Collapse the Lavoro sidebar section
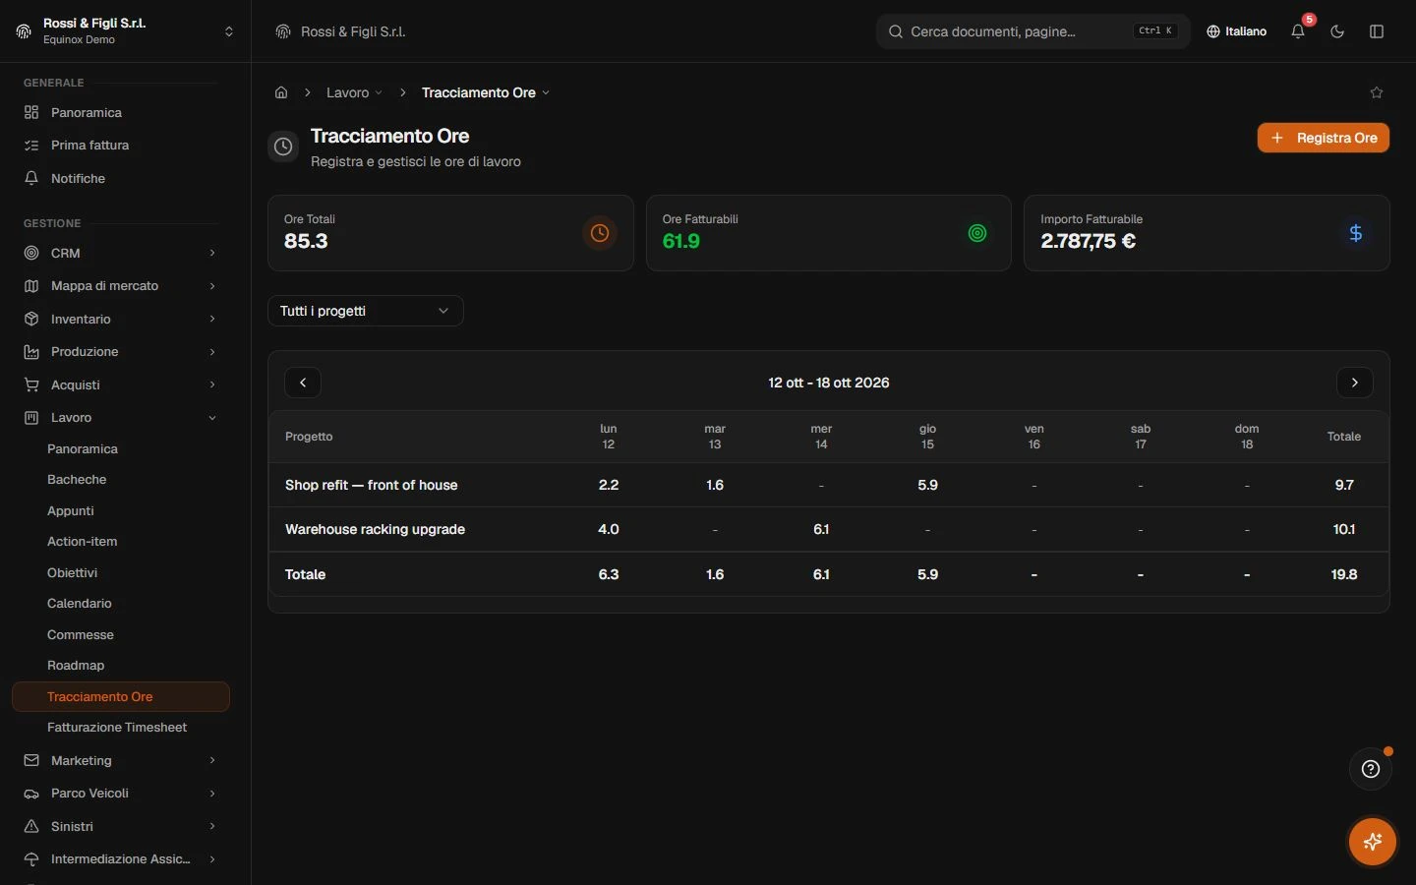 [120, 418]
